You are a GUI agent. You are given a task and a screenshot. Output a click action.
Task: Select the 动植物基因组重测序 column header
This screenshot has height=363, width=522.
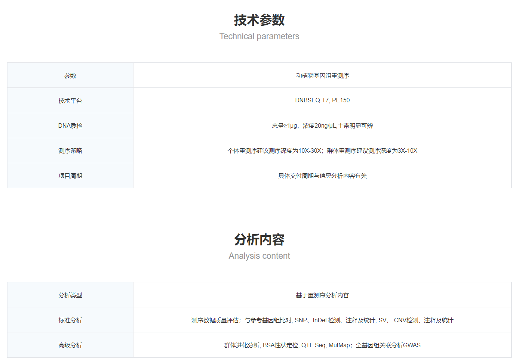pos(322,76)
